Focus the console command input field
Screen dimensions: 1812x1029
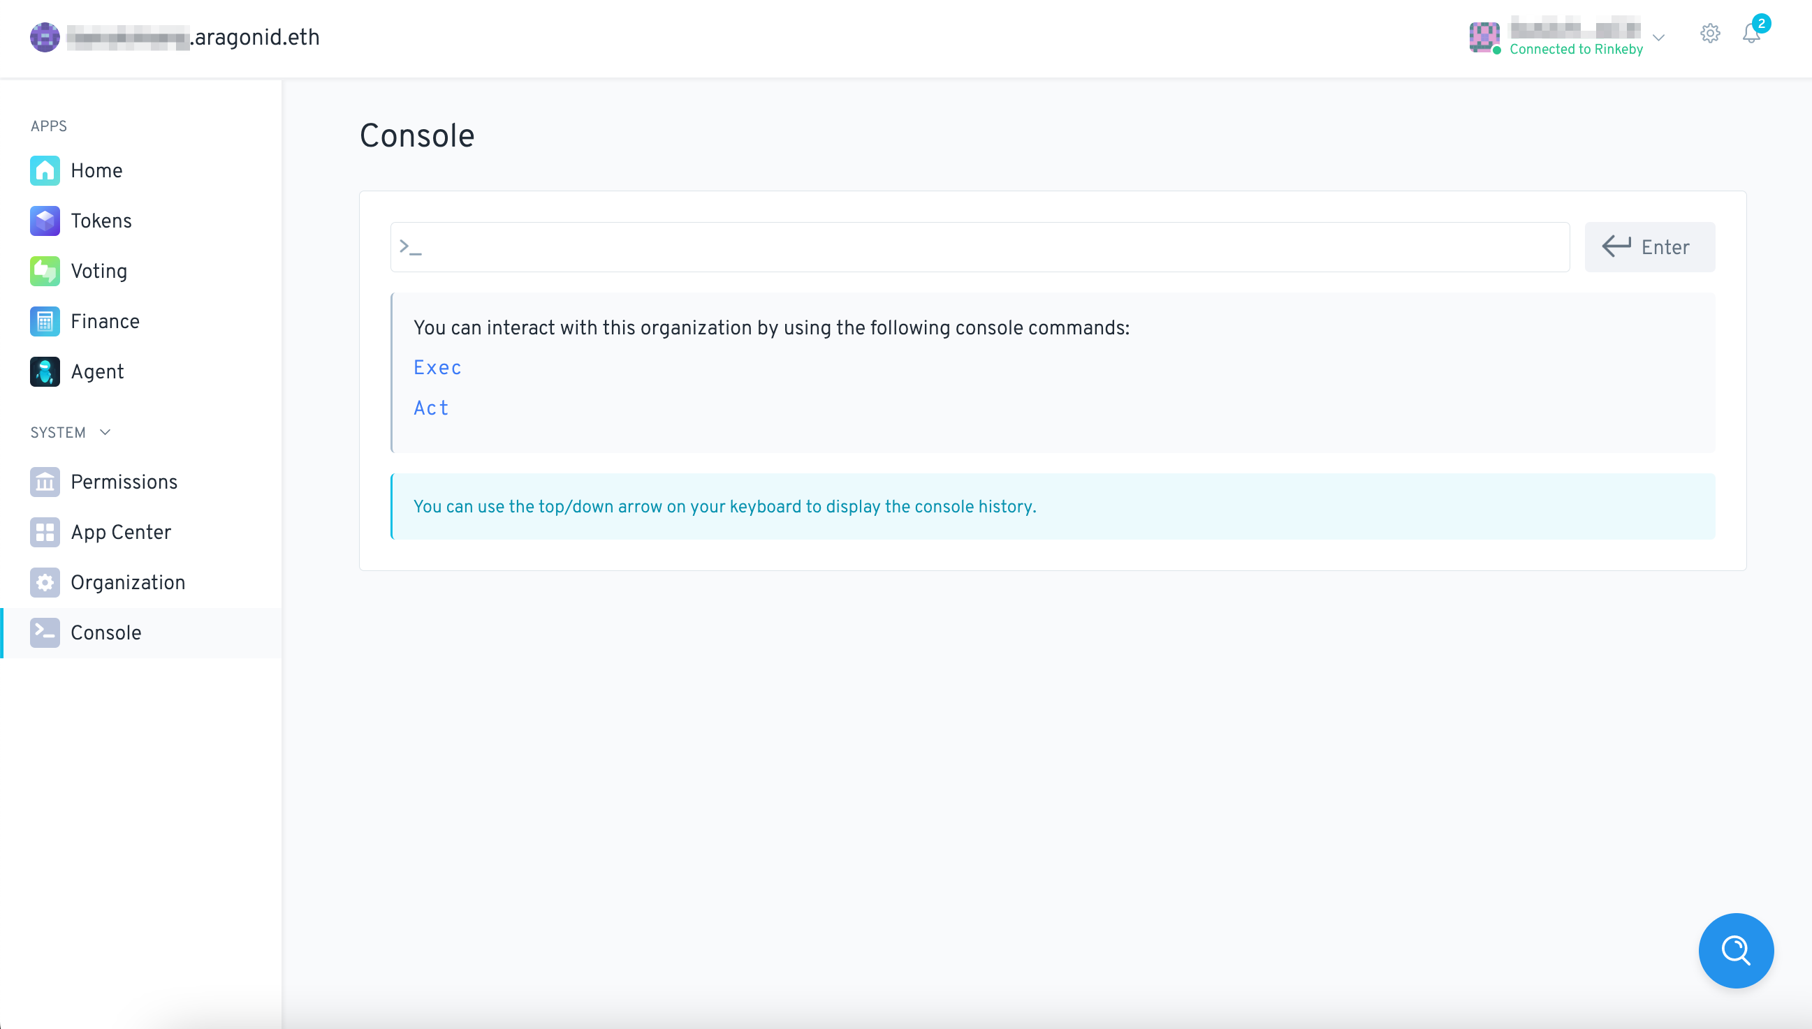(x=979, y=247)
